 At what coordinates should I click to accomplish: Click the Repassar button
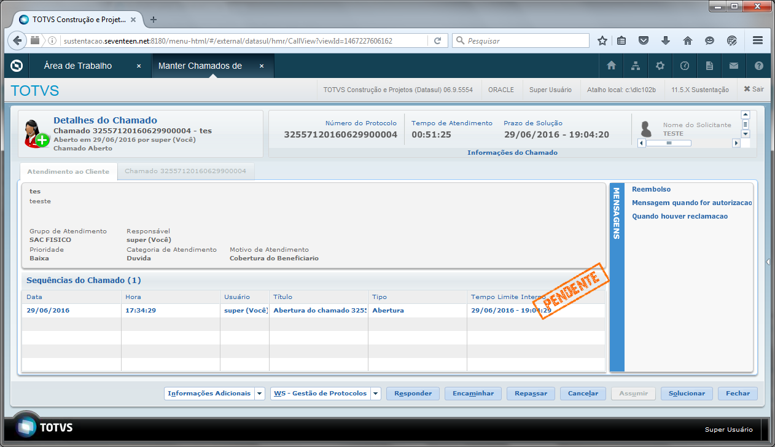(531, 394)
